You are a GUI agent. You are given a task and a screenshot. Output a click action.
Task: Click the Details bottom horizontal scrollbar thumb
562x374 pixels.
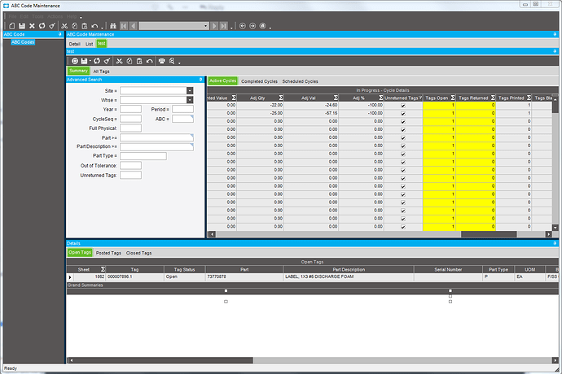click(x=163, y=360)
